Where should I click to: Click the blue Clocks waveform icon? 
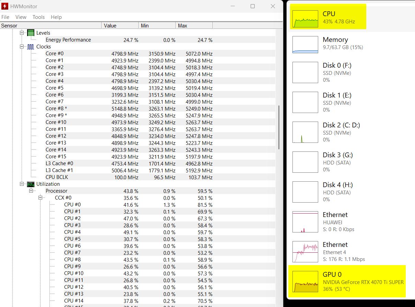click(x=31, y=47)
